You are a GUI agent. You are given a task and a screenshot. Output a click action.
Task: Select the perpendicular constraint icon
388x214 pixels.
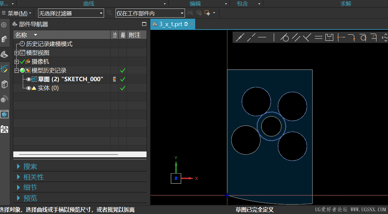(307, 38)
